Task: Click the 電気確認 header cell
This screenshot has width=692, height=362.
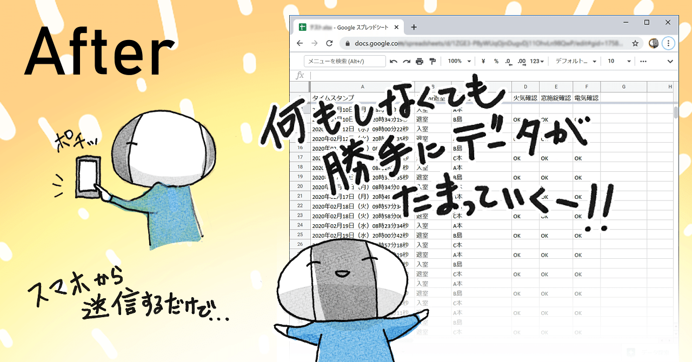Action: pyautogui.click(x=587, y=98)
